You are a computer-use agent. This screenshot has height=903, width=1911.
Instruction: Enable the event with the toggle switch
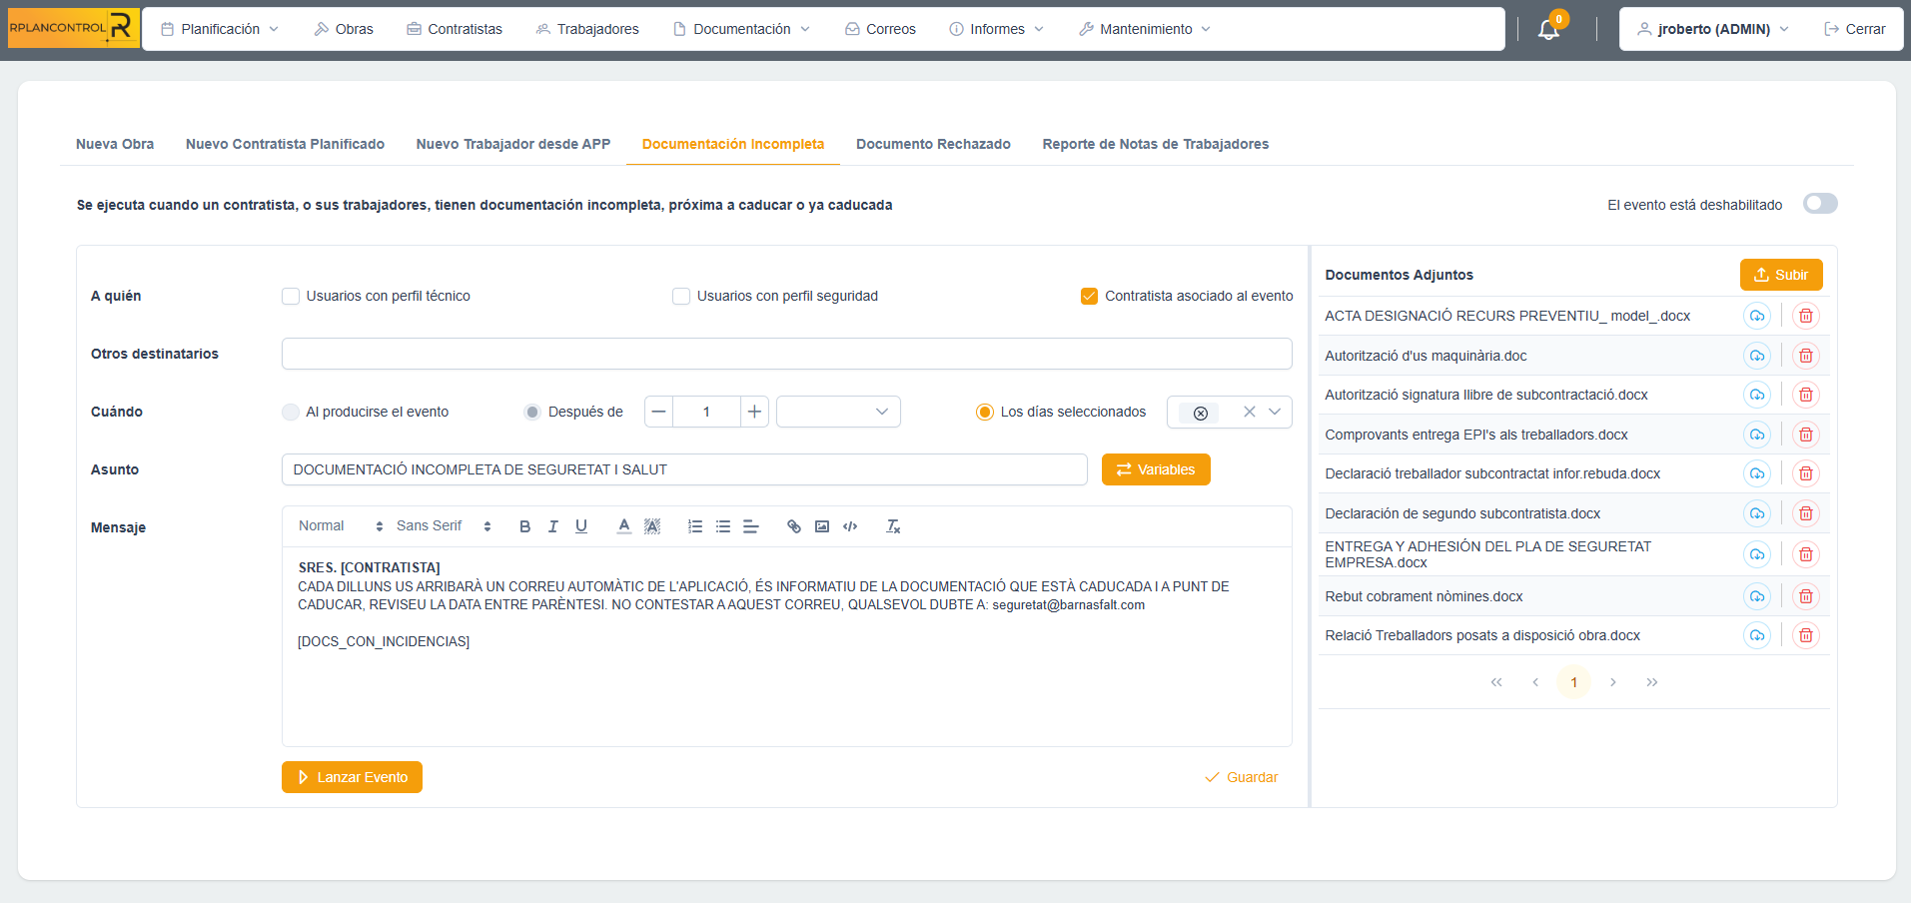point(1819,204)
